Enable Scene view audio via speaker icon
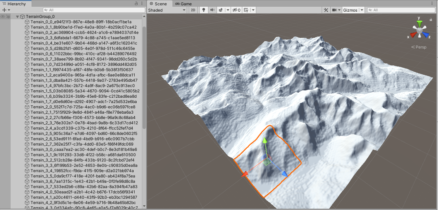The height and width of the screenshot is (210, 438). click(212, 10)
